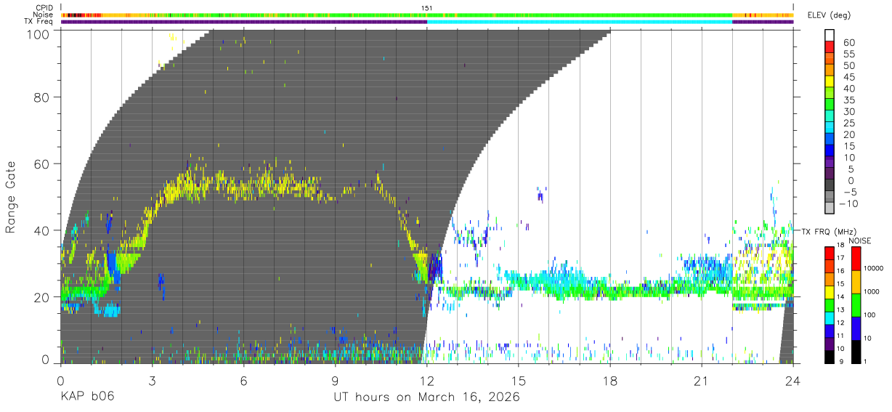892x412 pixels.
Task: Click UT hour tick label 3
Action: tap(152, 381)
